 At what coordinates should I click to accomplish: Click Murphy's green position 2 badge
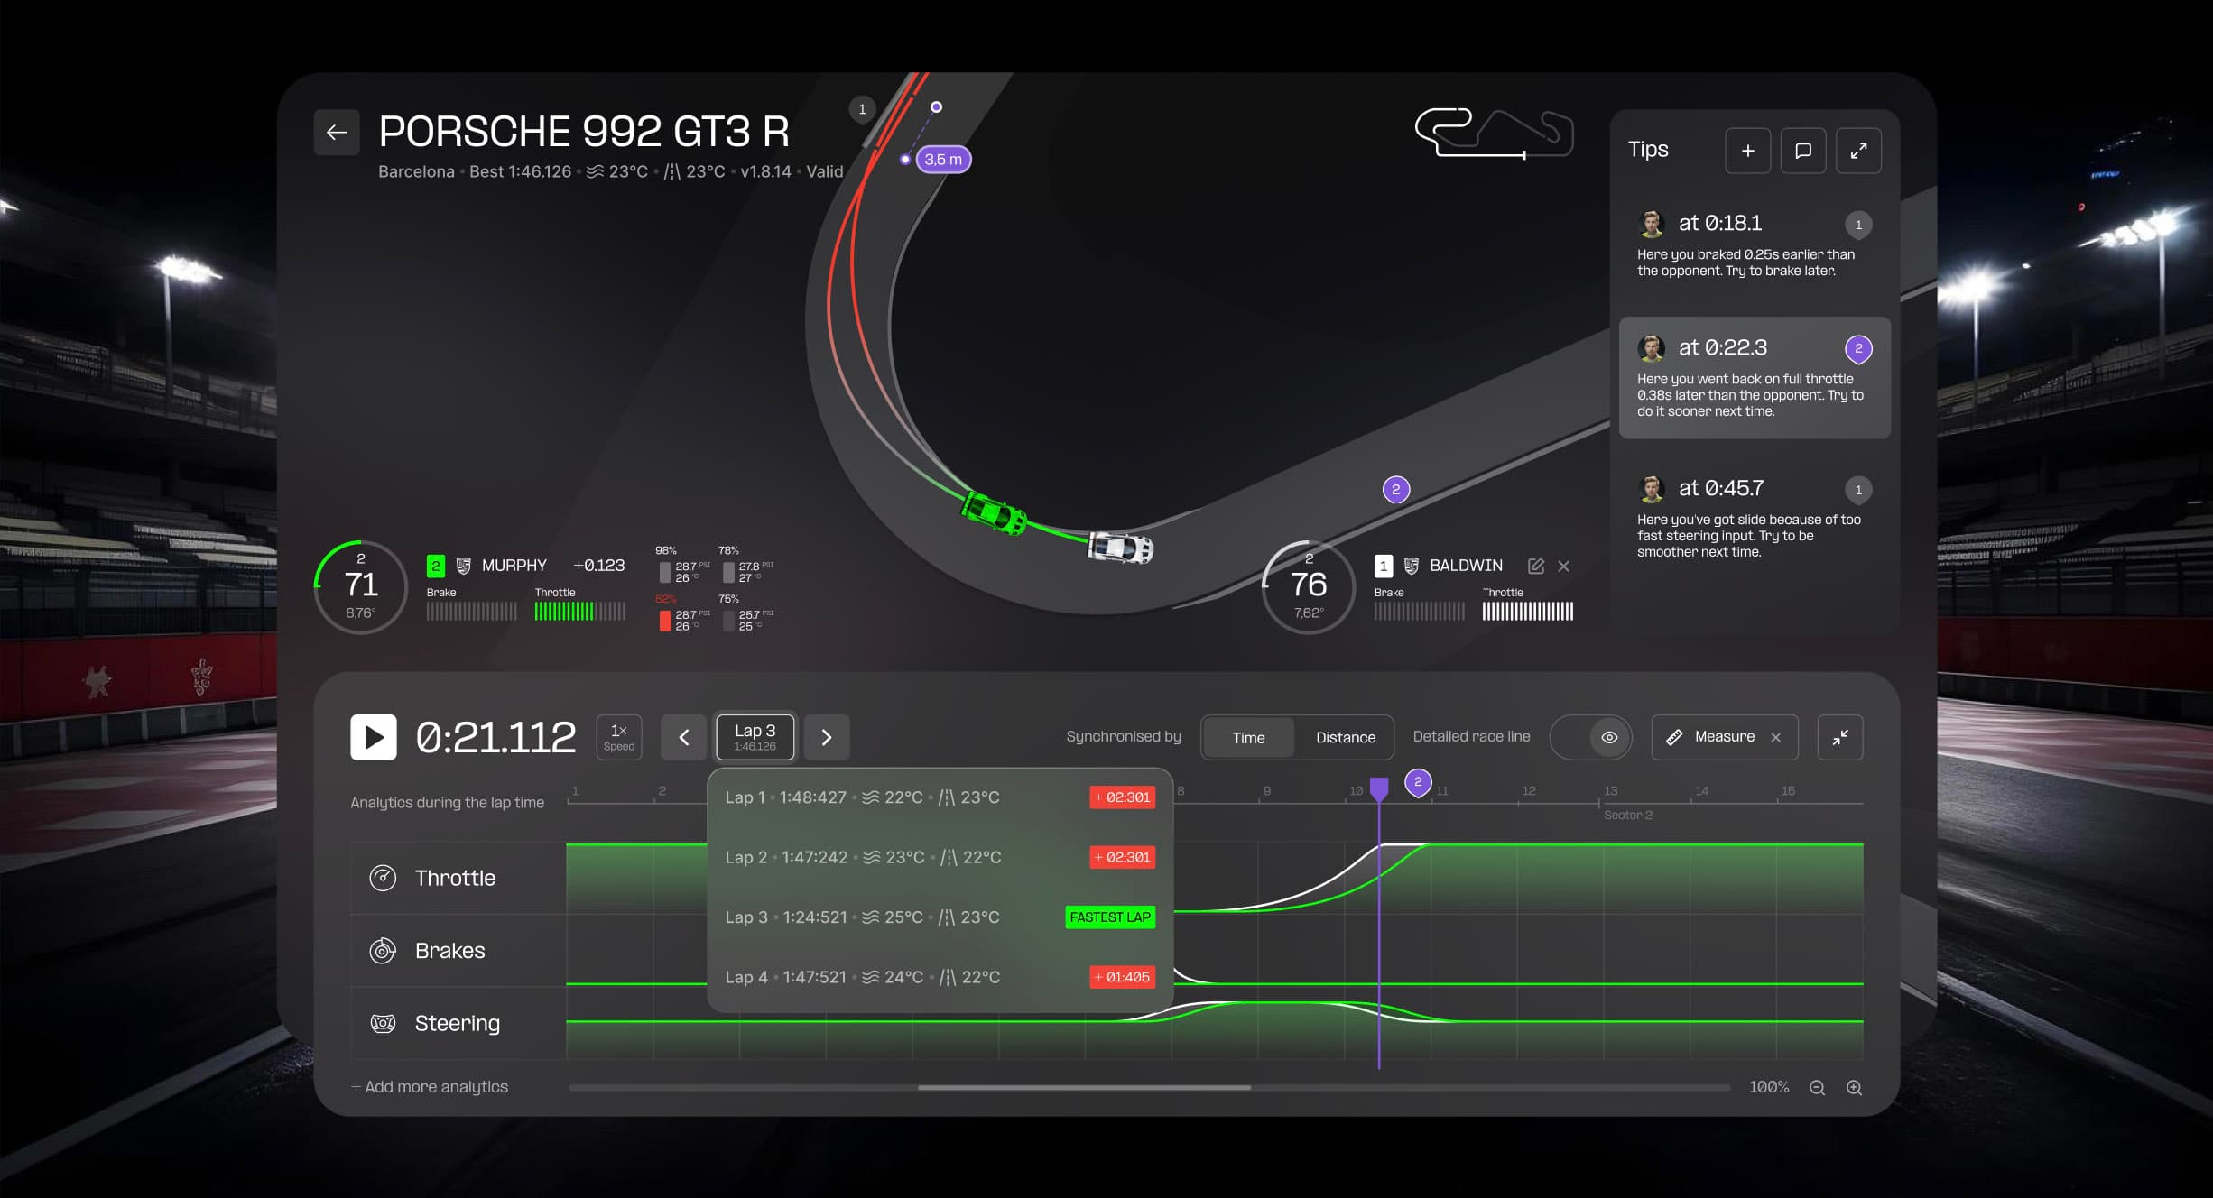pyautogui.click(x=436, y=566)
